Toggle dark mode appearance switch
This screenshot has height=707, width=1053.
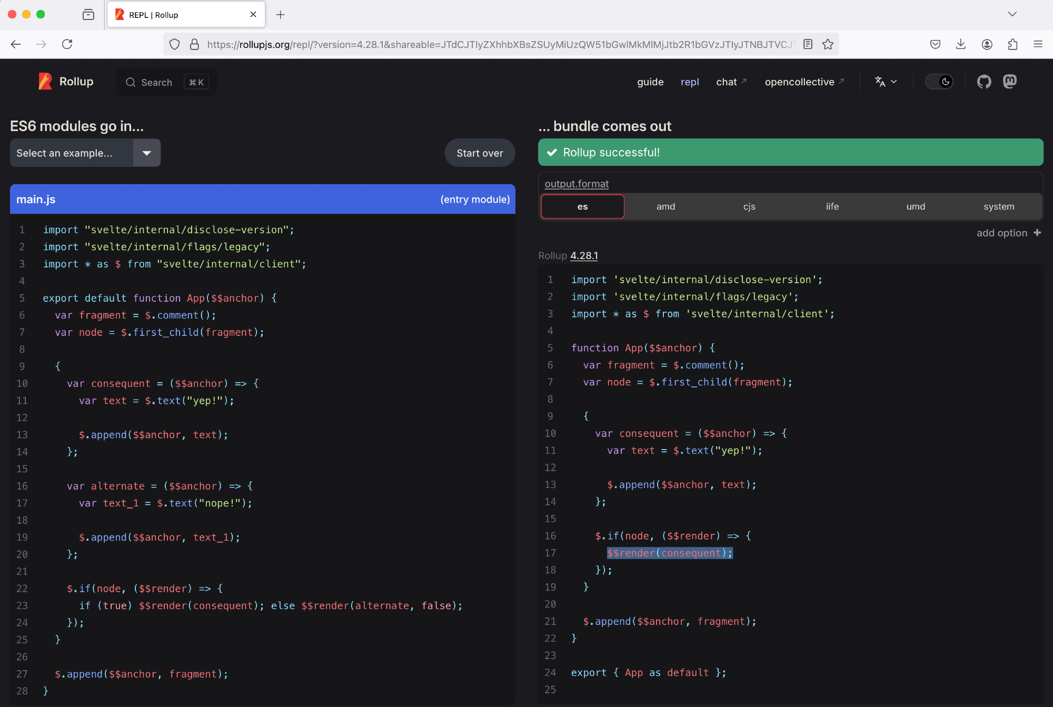939,82
